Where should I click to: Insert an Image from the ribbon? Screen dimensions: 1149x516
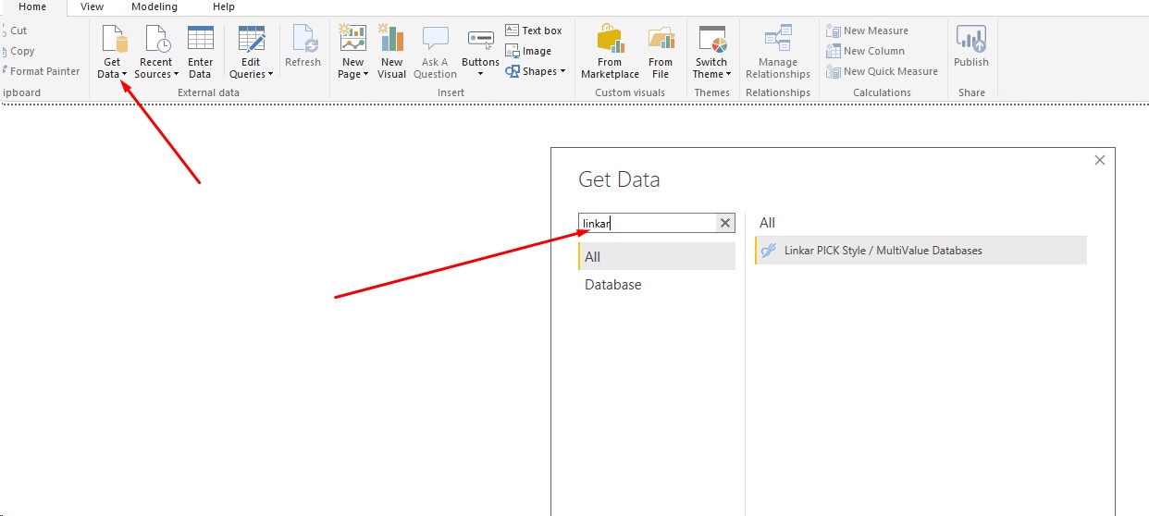[528, 51]
